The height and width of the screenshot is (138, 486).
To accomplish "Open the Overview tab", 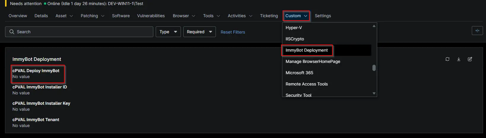I will point(18,16).
